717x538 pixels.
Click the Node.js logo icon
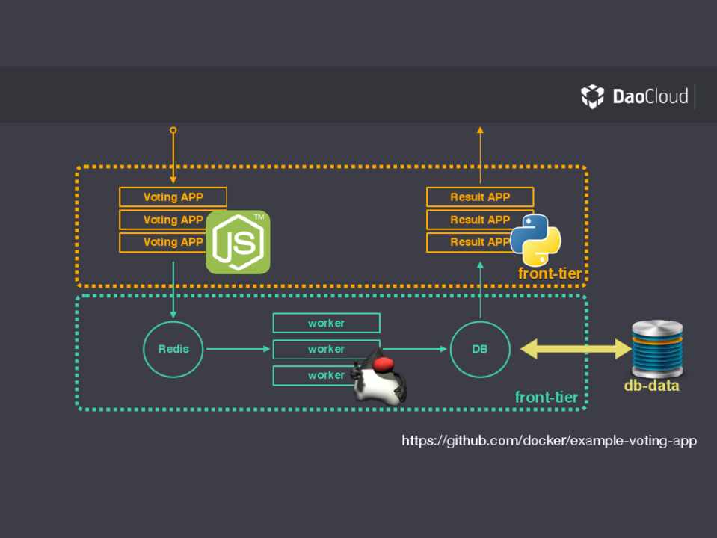click(x=238, y=242)
